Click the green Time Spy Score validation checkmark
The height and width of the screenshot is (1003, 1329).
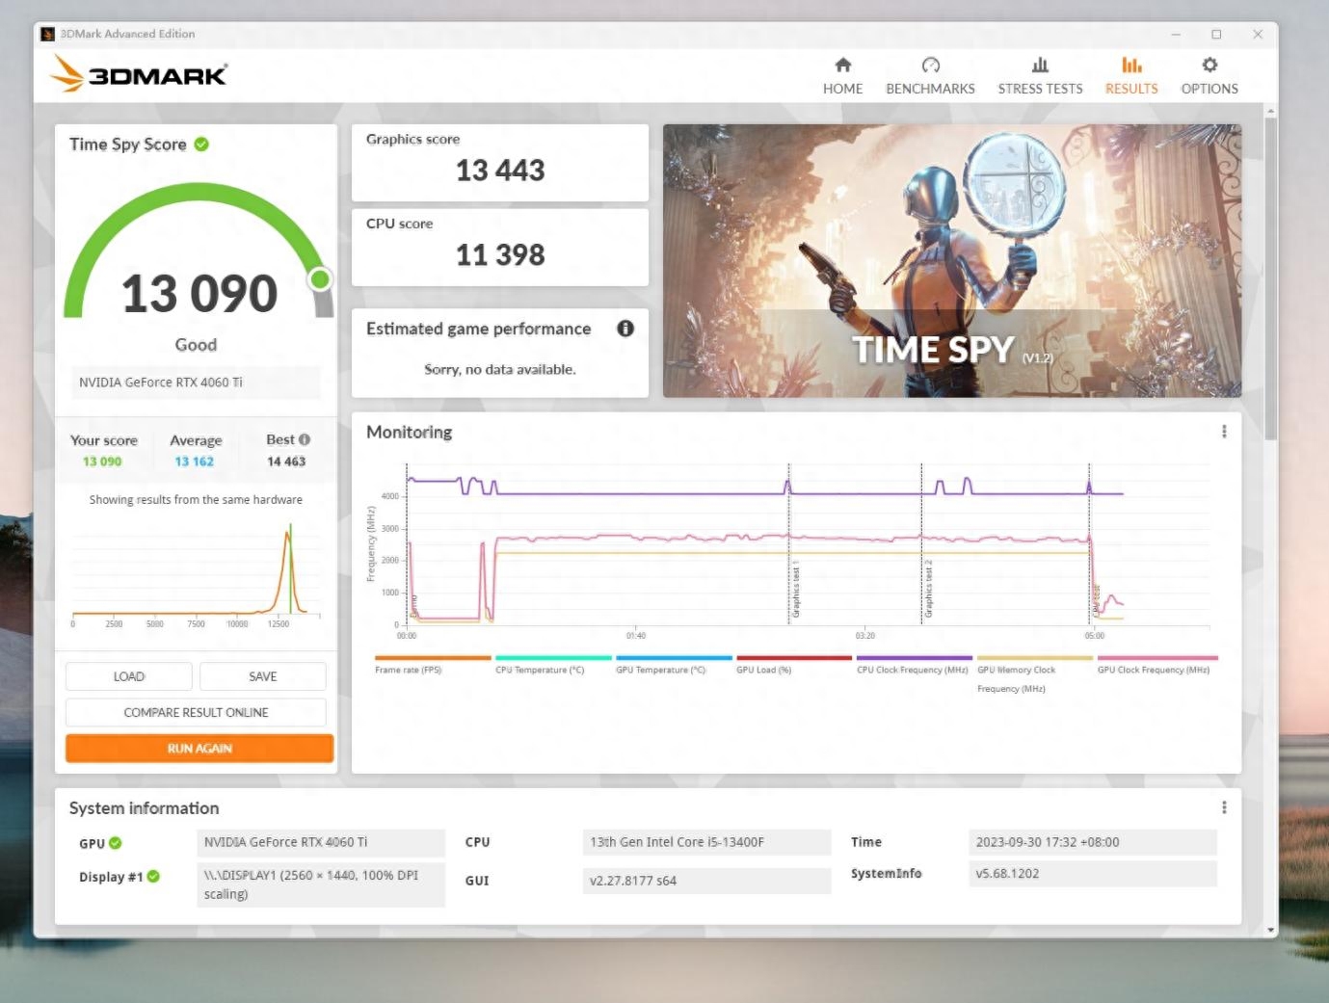(x=201, y=145)
